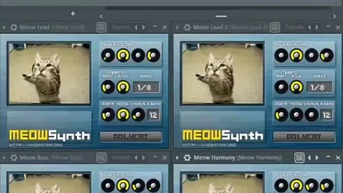Click first Meow Envelope knob in Meow Lead
The image size is (343, 193).
[x=108, y=55]
